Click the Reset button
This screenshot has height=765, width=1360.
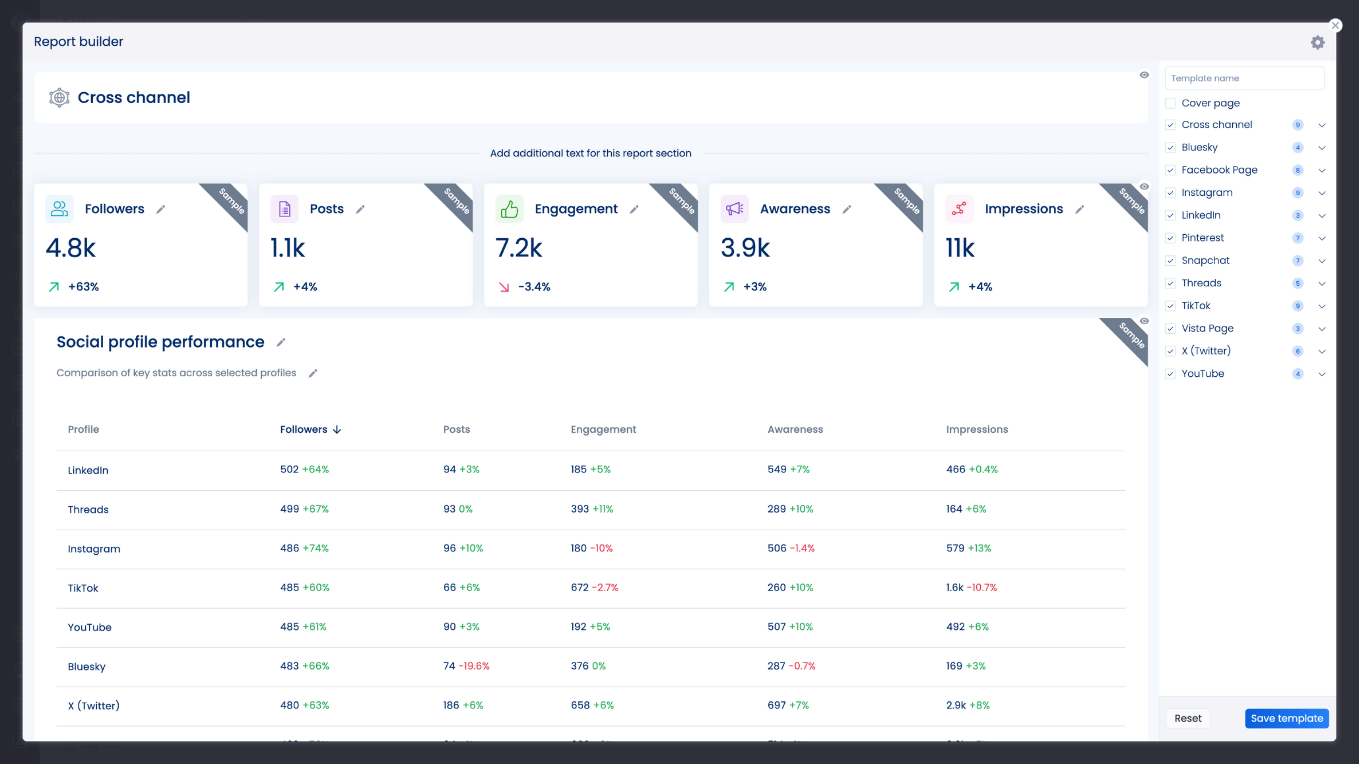pyautogui.click(x=1188, y=718)
